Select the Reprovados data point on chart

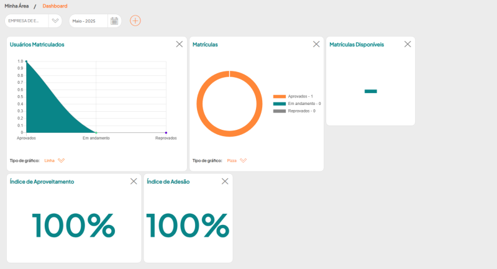(x=166, y=132)
